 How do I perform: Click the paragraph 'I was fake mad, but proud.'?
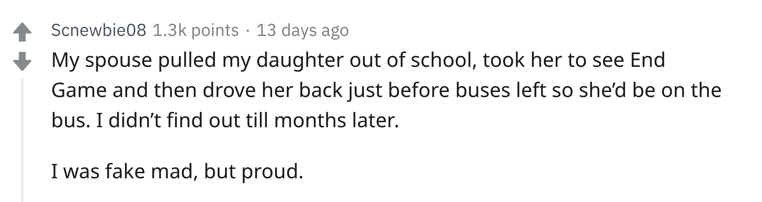tap(177, 171)
